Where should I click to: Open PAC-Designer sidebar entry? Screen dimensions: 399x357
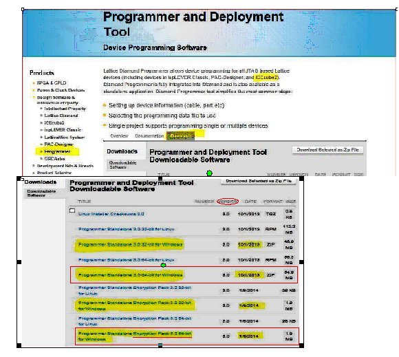point(58,144)
